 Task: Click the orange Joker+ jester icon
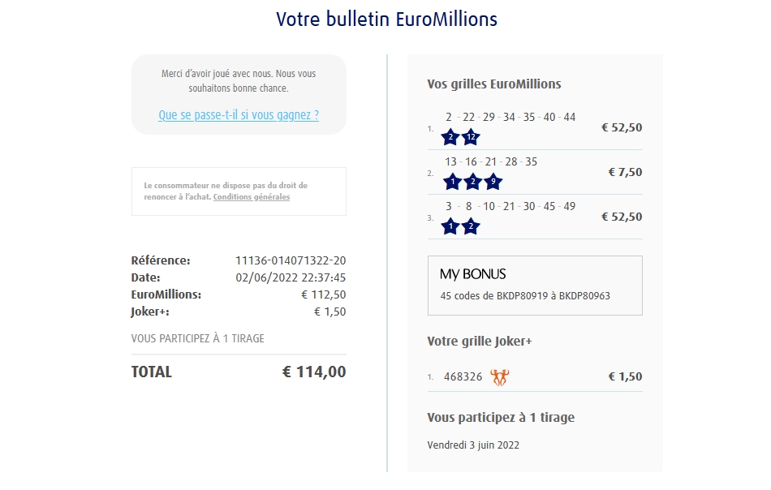[x=500, y=377]
